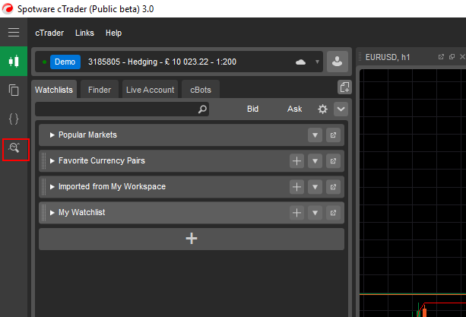
Task: Open the account selector dropdown arrow
Action: (x=317, y=62)
